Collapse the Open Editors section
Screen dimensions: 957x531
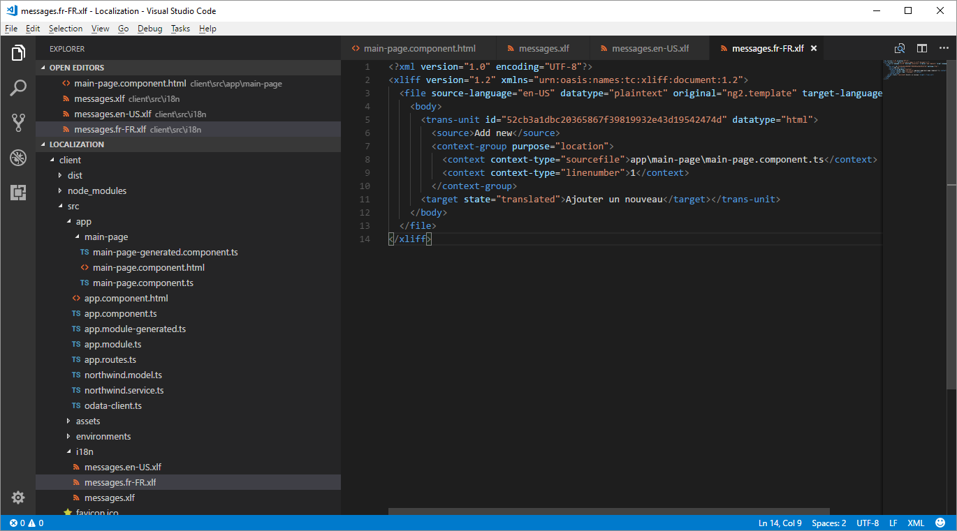188,68
